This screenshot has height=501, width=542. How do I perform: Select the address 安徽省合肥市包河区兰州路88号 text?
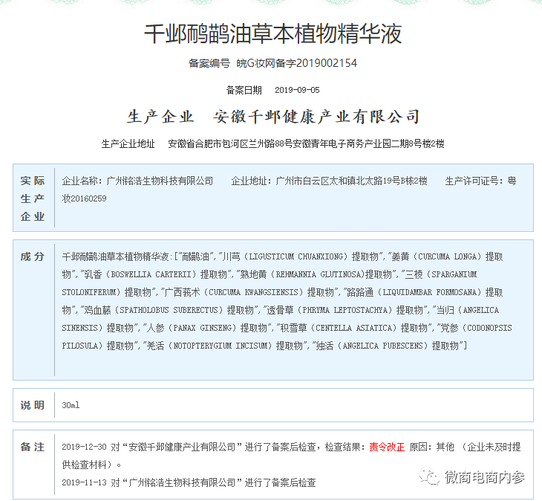(x=230, y=143)
